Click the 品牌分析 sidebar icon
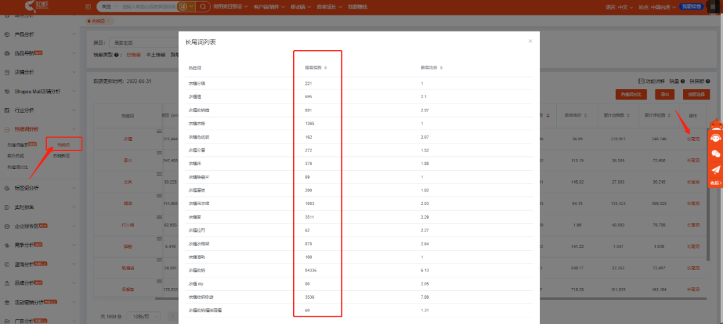 7,283
